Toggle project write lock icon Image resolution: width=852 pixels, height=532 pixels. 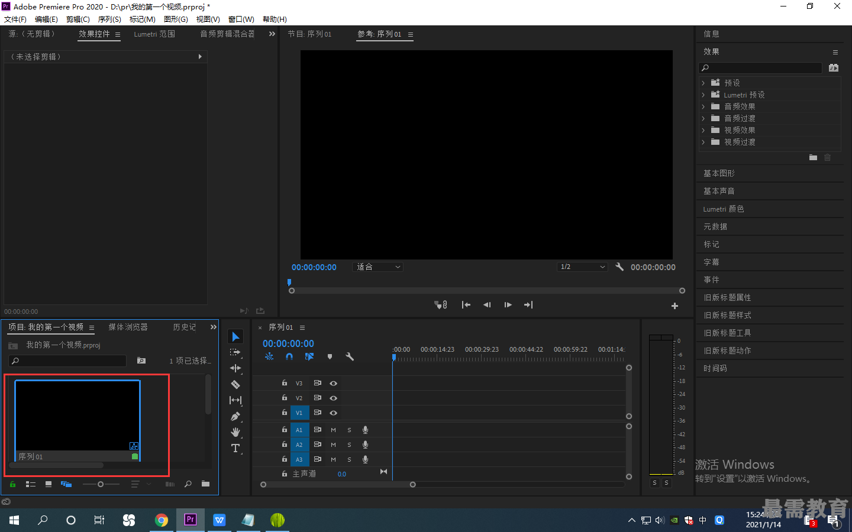click(x=12, y=484)
